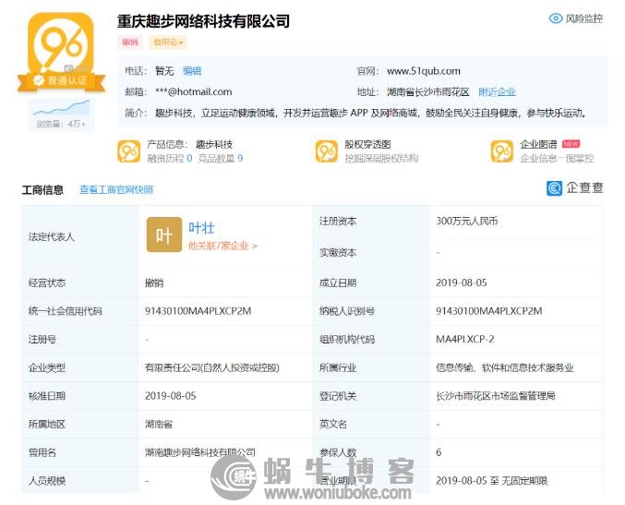
Task: Open the 产品信息 product icon
Action: click(x=128, y=151)
